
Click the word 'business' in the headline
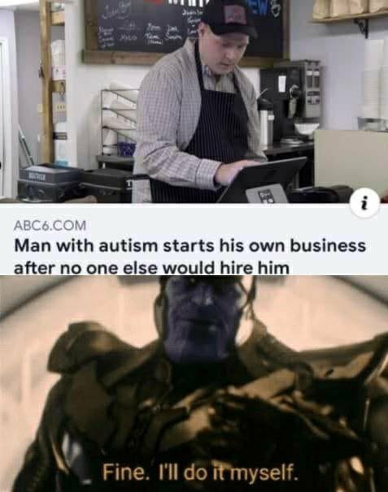click(328, 246)
